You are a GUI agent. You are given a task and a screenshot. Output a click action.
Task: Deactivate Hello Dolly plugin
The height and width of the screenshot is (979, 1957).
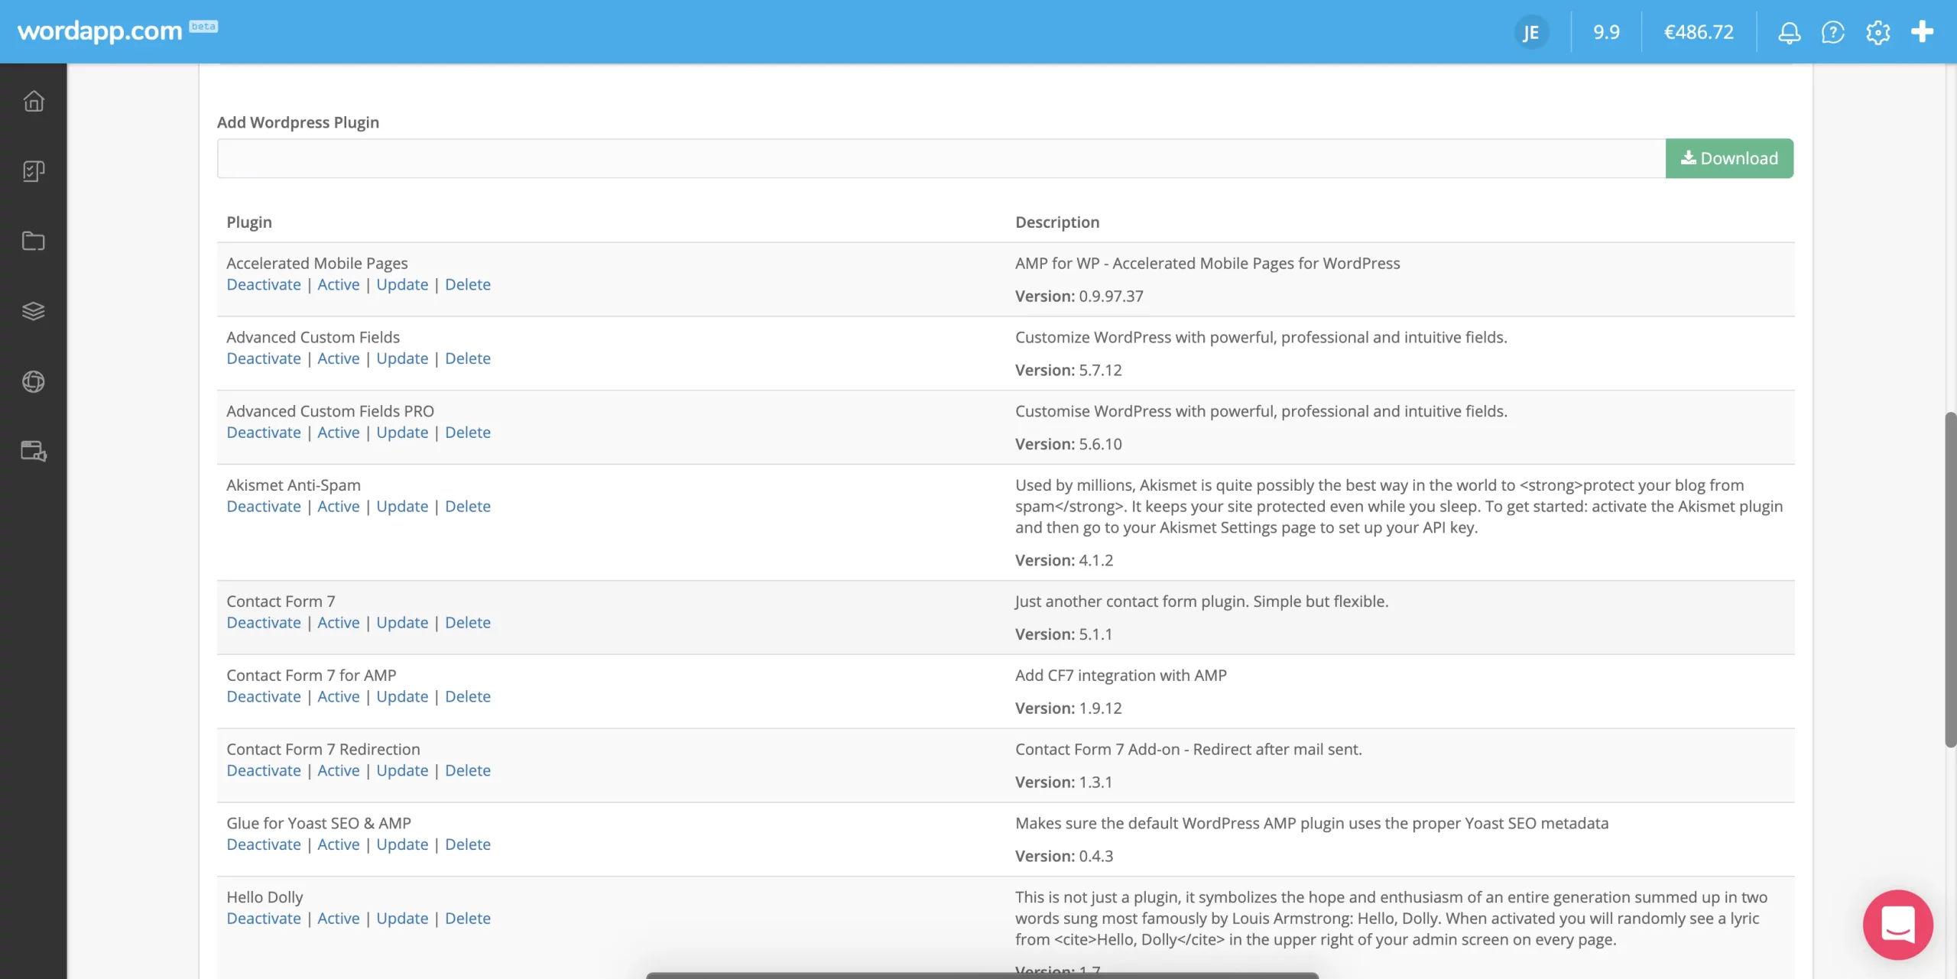coord(264,919)
